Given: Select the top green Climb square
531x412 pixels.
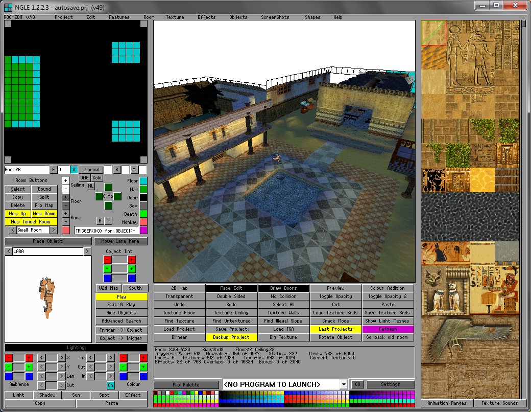Looking at the screenshot, I should (x=108, y=187).
